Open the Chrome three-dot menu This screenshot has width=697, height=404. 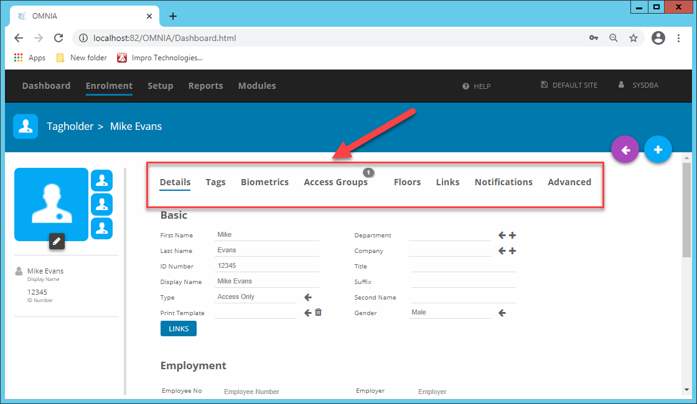pos(678,38)
